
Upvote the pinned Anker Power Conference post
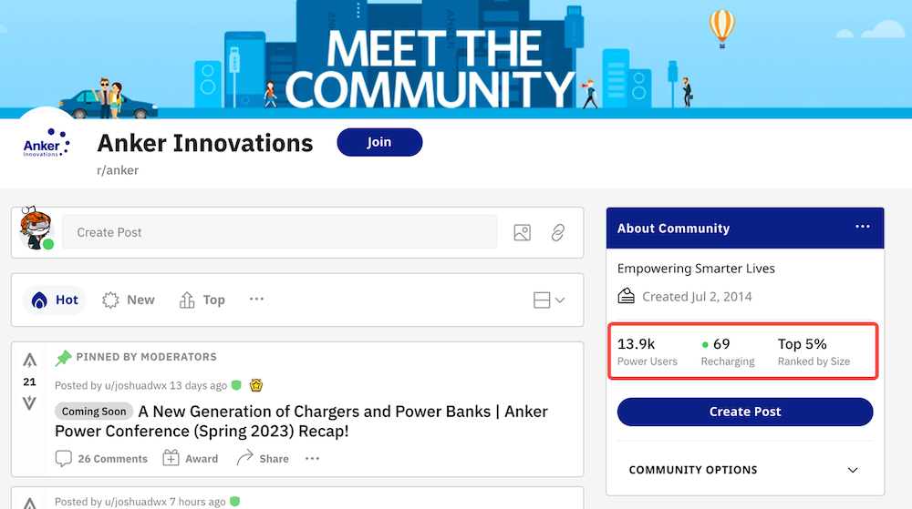pyautogui.click(x=30, y=361)
